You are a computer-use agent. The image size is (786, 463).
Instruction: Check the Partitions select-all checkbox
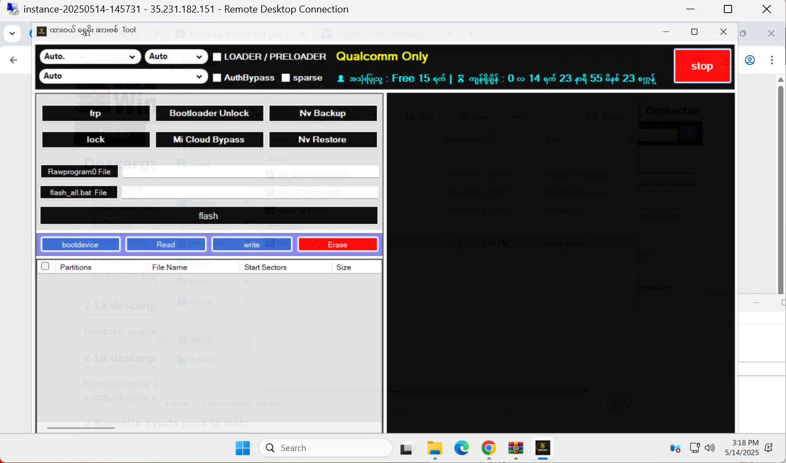pyautogui.click(x=45, y=266)
